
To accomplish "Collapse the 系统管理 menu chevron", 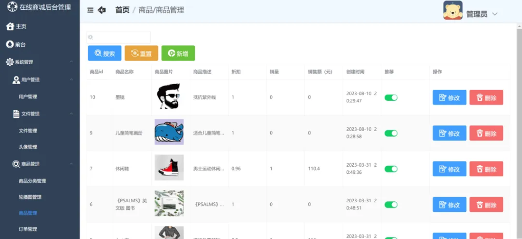I will pos(71,62).
